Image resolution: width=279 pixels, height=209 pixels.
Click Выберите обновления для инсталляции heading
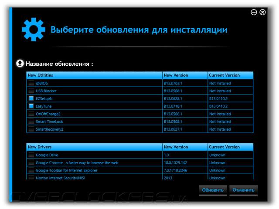(139, 30)
